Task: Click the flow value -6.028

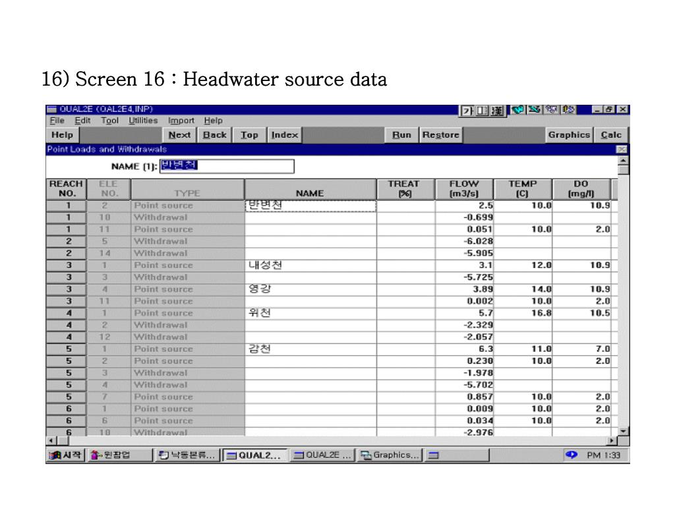Action: 478,241
